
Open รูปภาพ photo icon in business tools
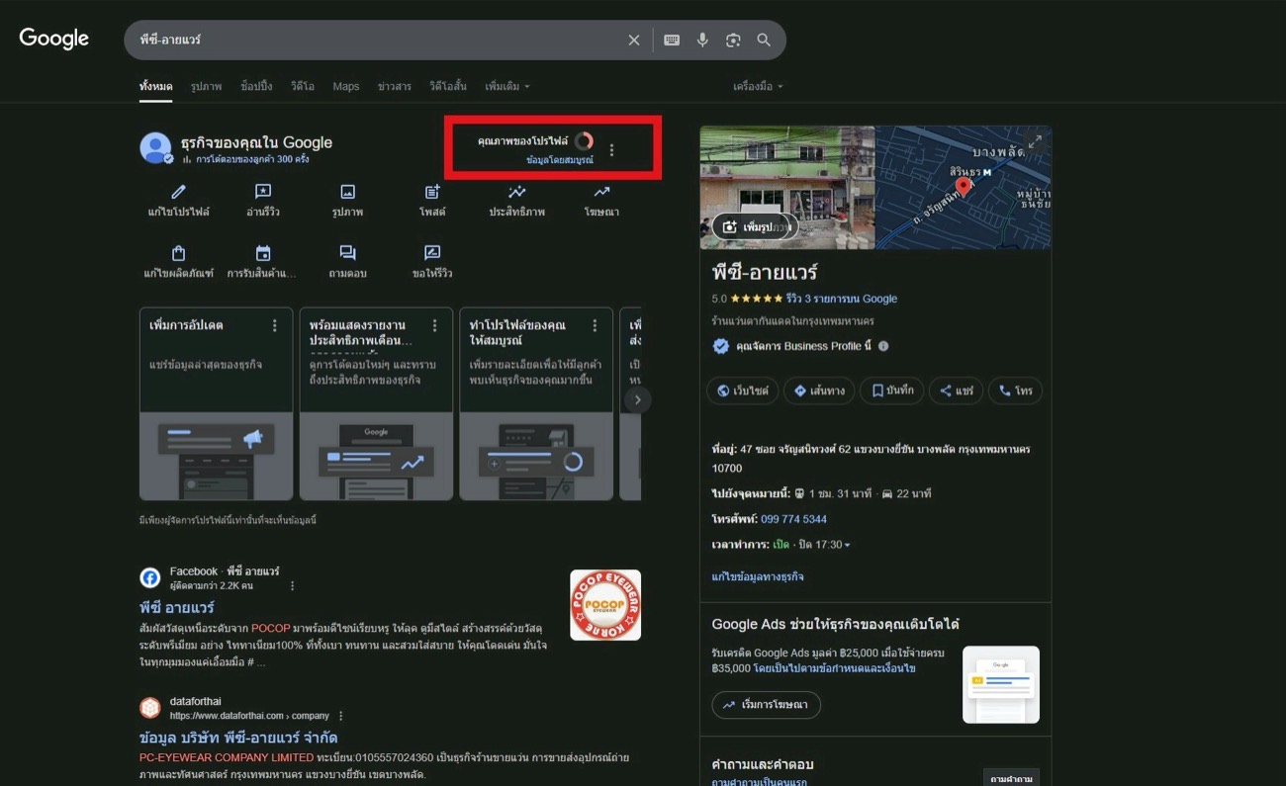pyautogui.click(x=347, y=192)
